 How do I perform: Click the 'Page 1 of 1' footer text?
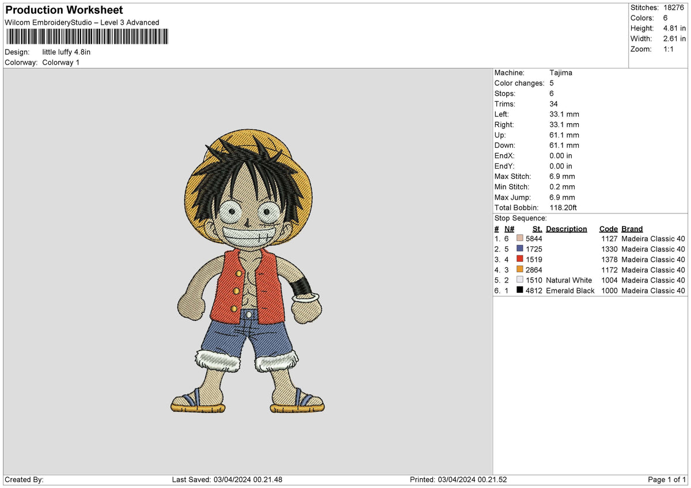tap(667, 480)
